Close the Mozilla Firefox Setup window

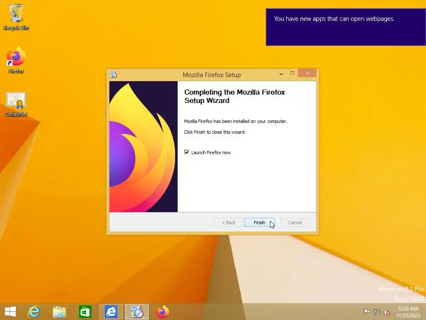[307, 73]
